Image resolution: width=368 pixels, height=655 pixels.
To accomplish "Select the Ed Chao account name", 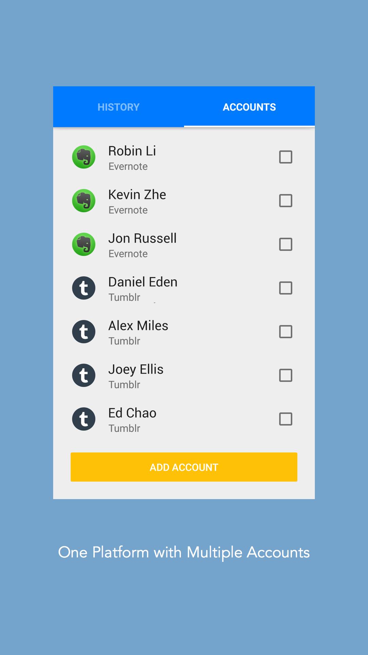I will click(x=132, y=413).
